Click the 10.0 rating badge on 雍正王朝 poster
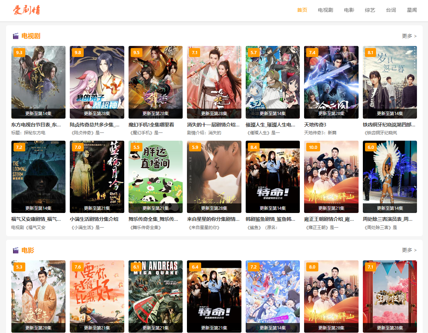The image size is (428, 333). 313,147
